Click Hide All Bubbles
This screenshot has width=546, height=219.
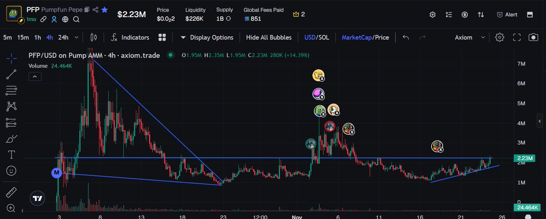269,37
